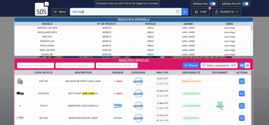This screenshot has width=269, height=125.
Task: Click the PRIX / PPI column header
Action: click(162, 72)
